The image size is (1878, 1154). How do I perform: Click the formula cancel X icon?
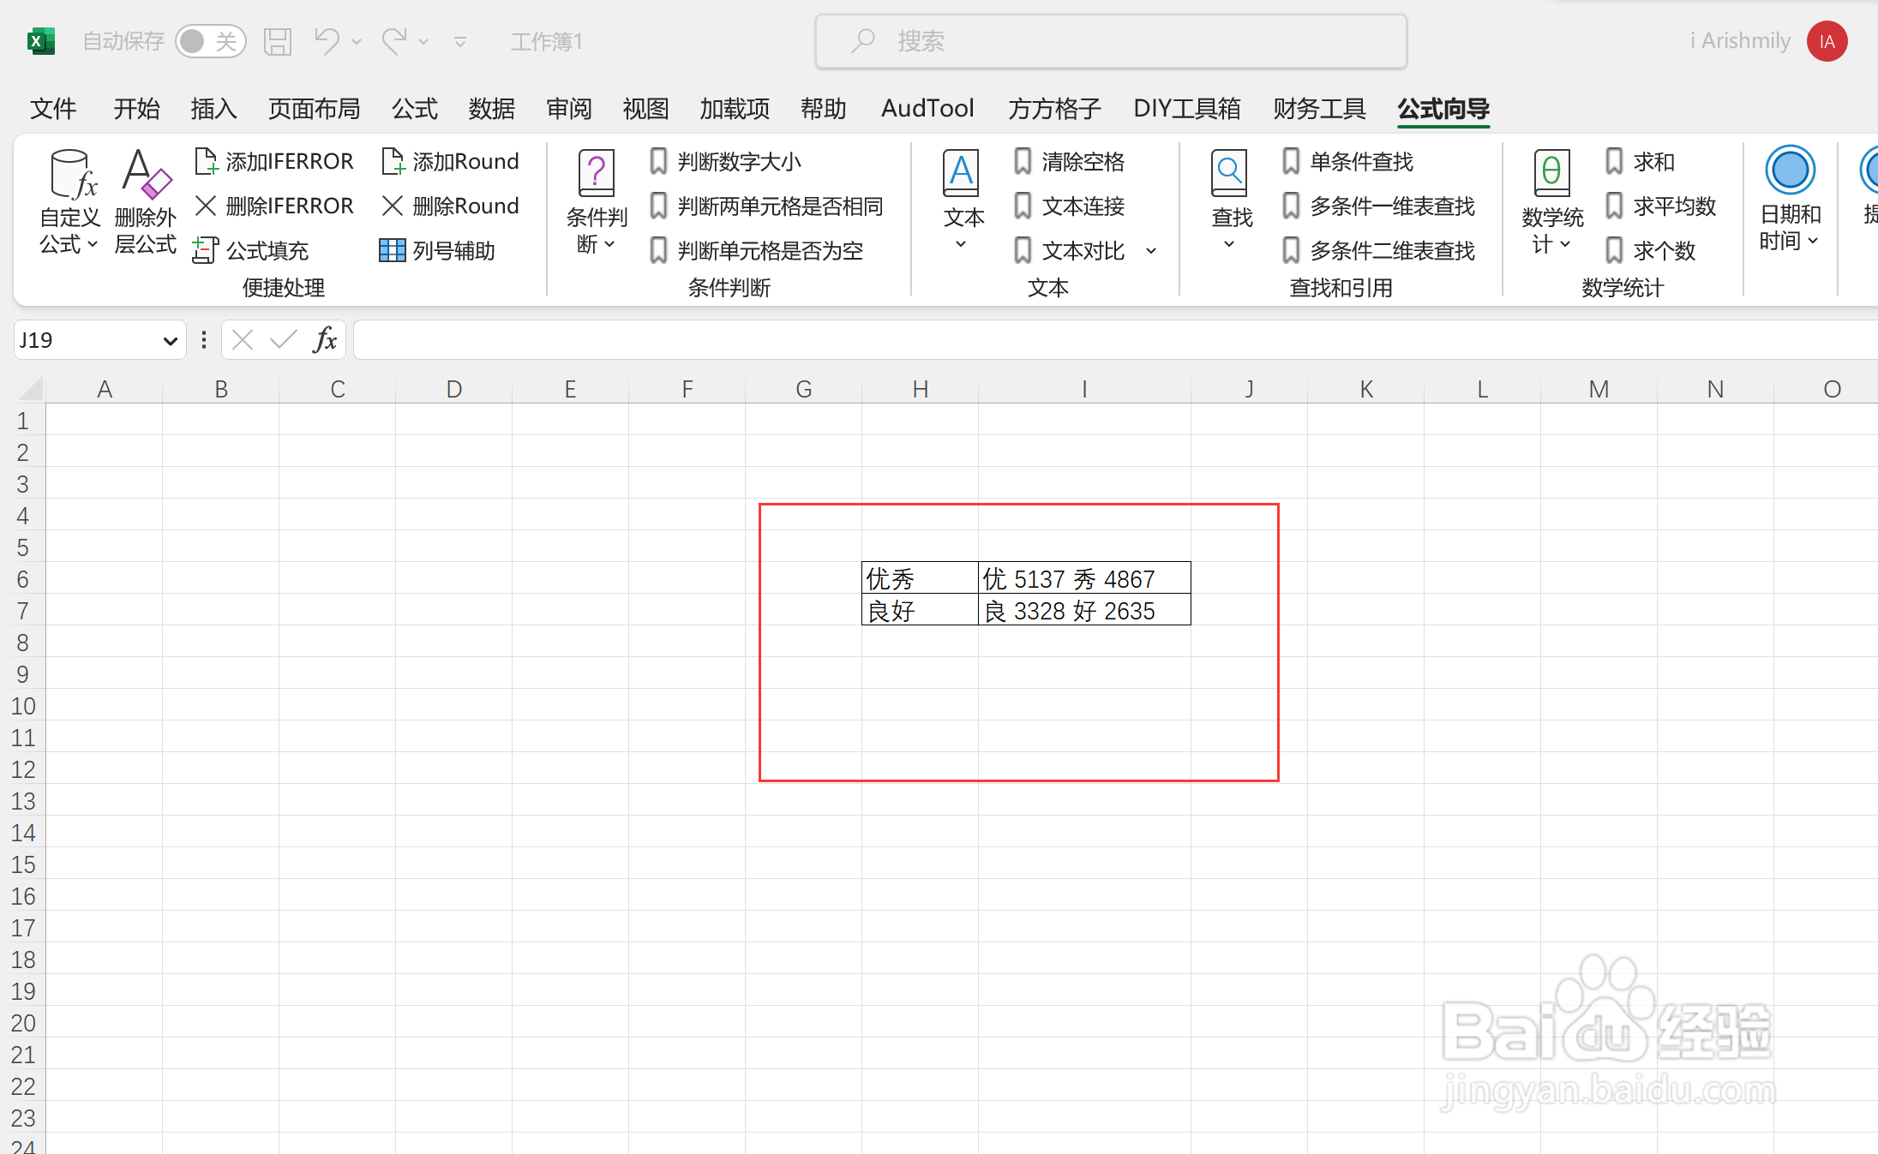pyautogui.click(x=243, y=340)
